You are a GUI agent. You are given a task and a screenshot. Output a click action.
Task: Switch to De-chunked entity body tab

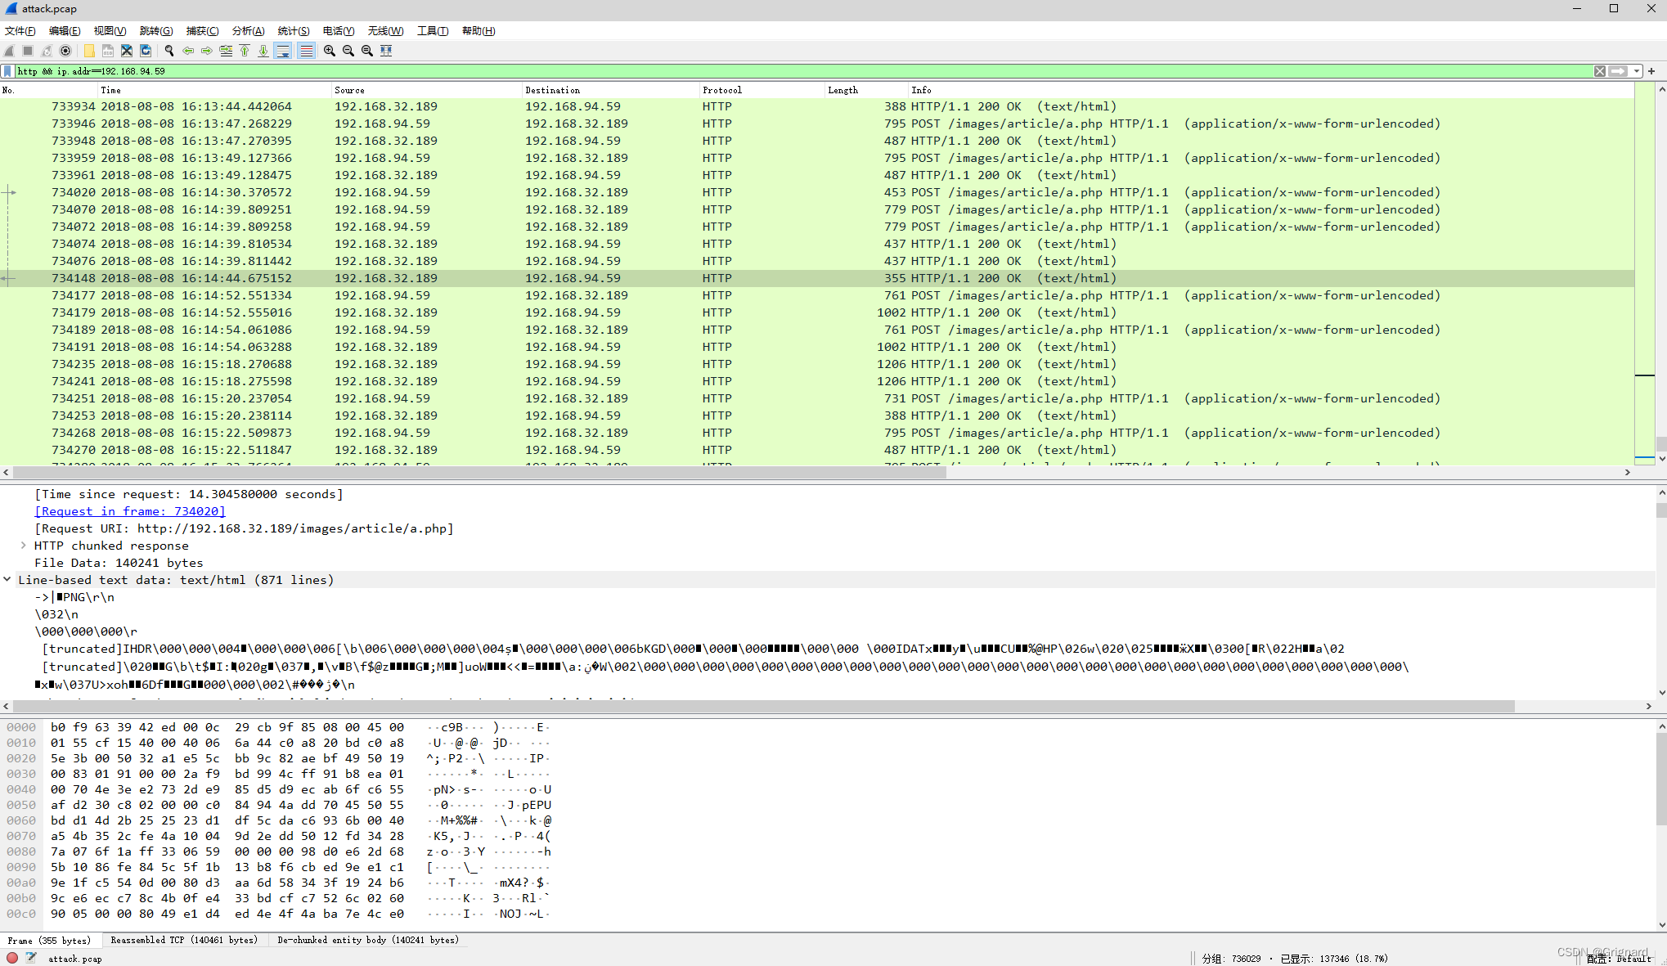point(368,941)
